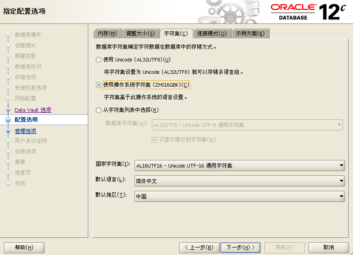Select the 配置选项 step in sidebar

point(26,120)
